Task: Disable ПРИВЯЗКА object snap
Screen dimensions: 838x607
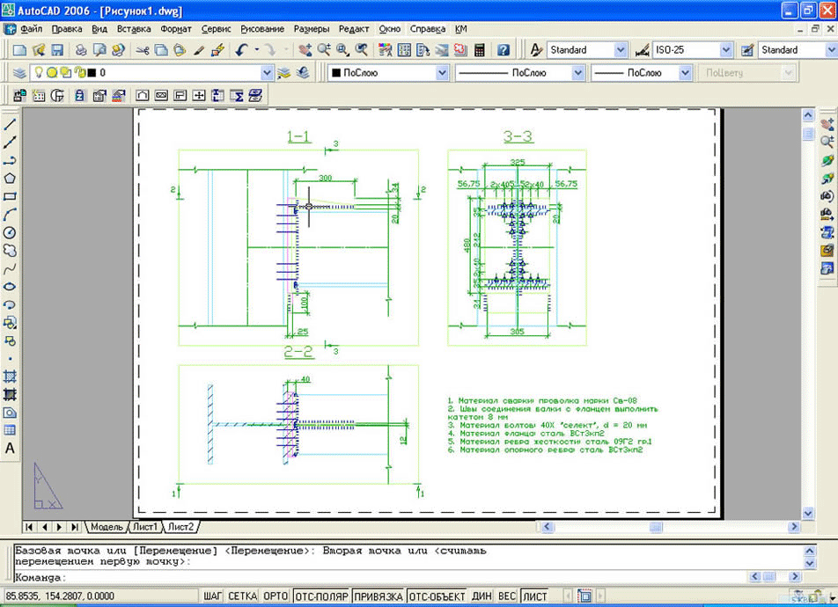Action: (x=378, y=596)
